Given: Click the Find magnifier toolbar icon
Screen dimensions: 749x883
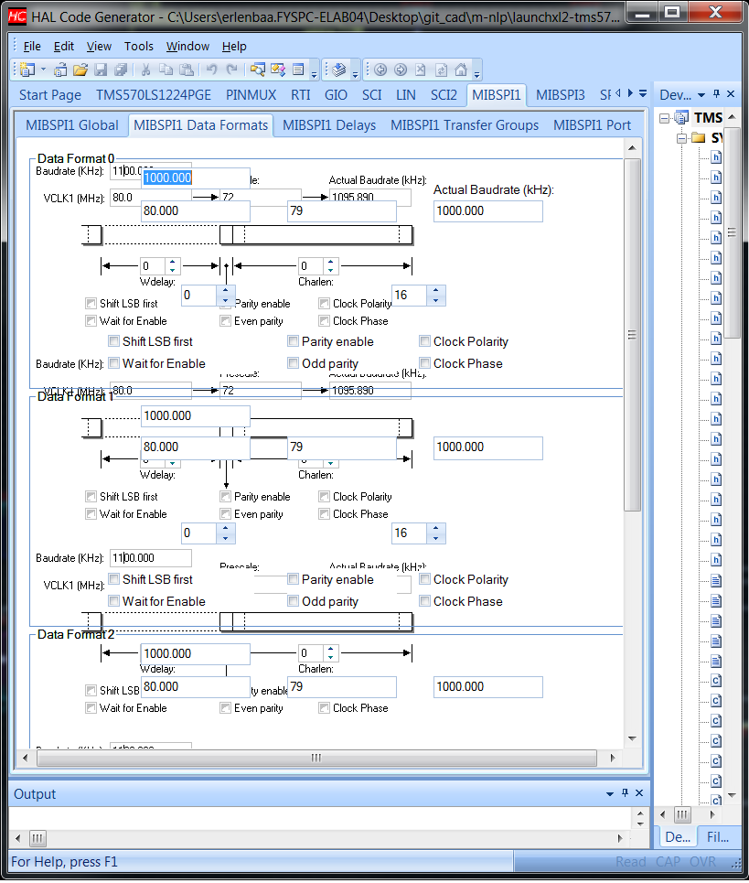Looking at the screenshot, I should [x=258, y=70].
